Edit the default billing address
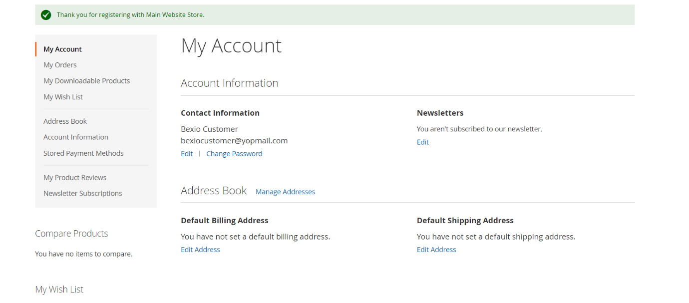 click(200, 250)
